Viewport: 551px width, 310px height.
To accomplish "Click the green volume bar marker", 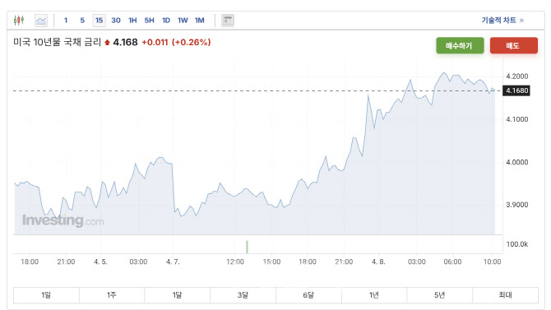I will pyautogui.click(x=247, y=247).
